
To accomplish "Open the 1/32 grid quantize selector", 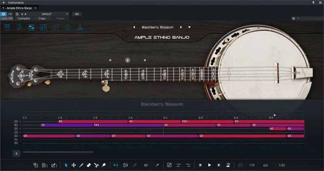I will point(282,165).
